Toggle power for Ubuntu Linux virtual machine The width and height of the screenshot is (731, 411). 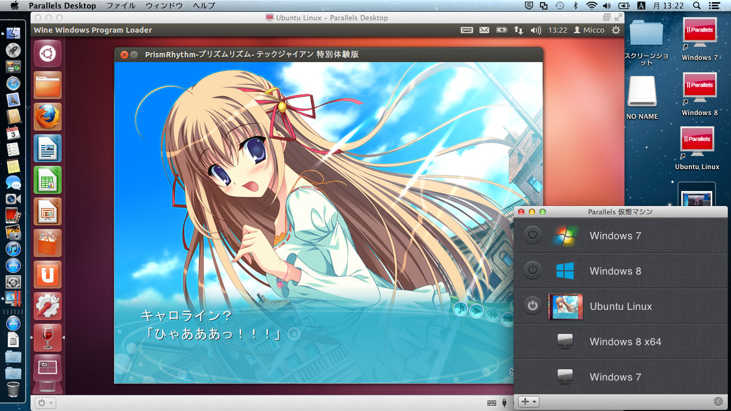coord(532,306)
